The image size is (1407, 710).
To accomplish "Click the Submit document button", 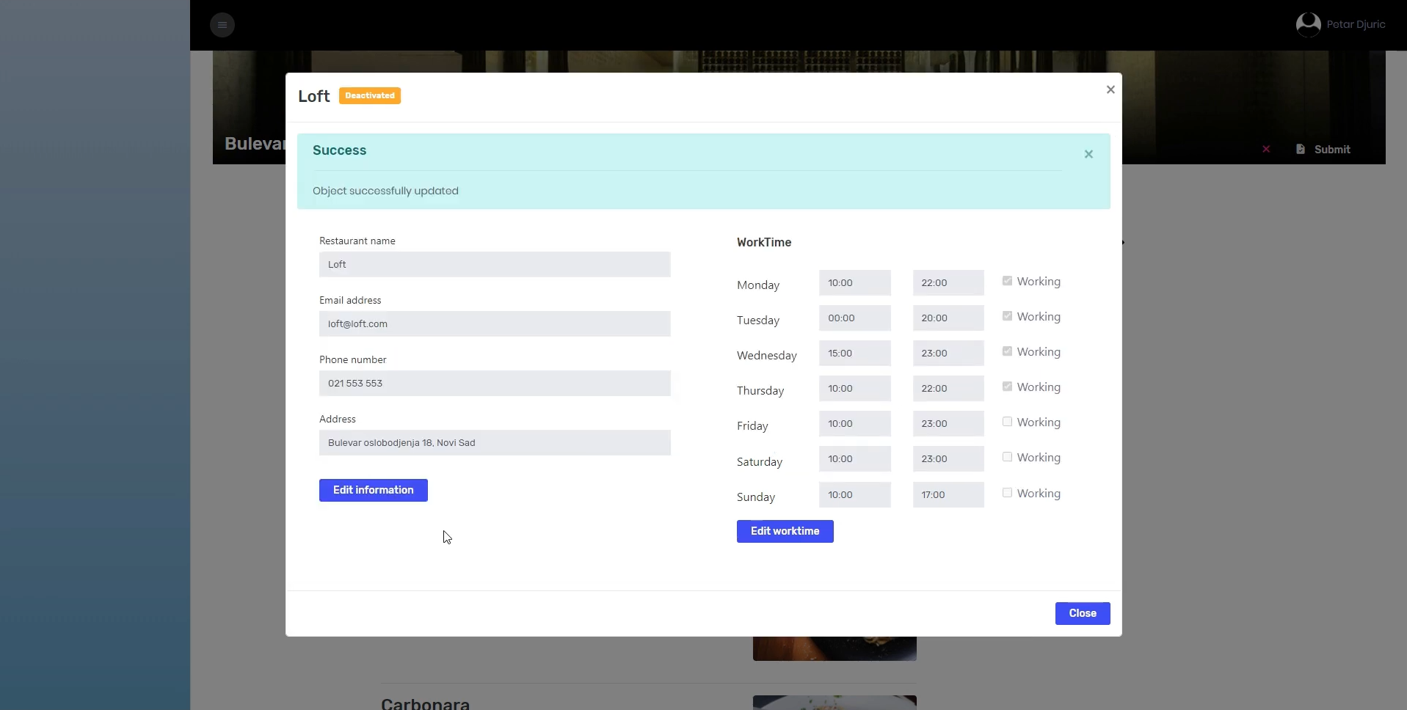I will point(1323,150).
